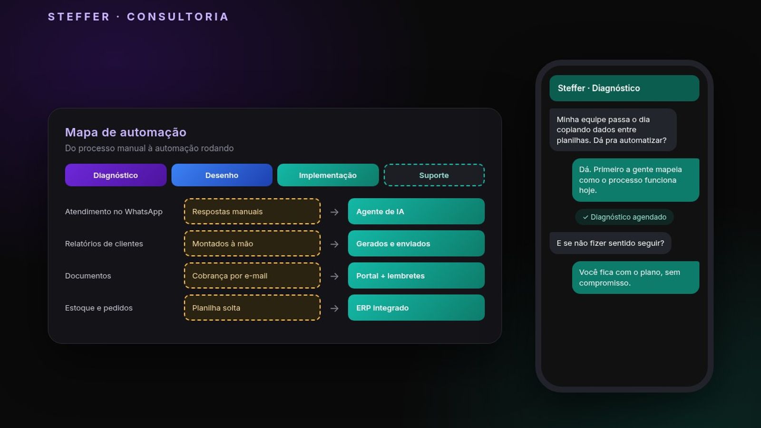This screenshot has height=428, width=761.
Task: Open the Gerados e enviados card
Action: point(416,243)
